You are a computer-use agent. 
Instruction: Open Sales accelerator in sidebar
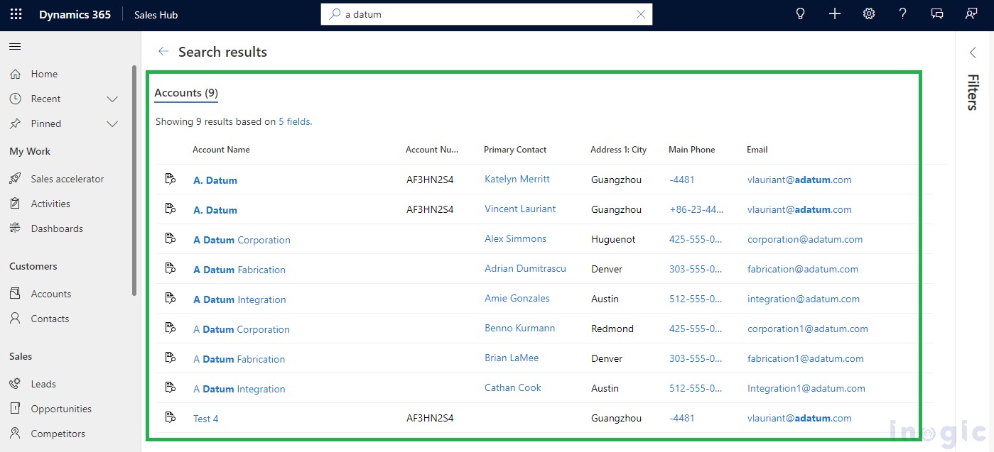click(67, 179)
